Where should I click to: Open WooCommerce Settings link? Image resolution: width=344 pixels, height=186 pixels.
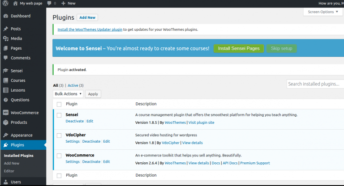[x=73, y=162]
